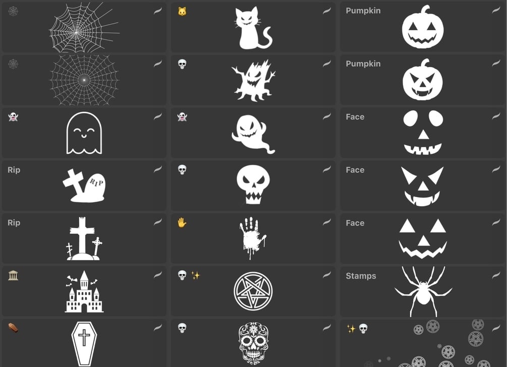Select the angry fanged Pumpkin brush
This screenshot has width=507, height=367.
click(422, 80)
